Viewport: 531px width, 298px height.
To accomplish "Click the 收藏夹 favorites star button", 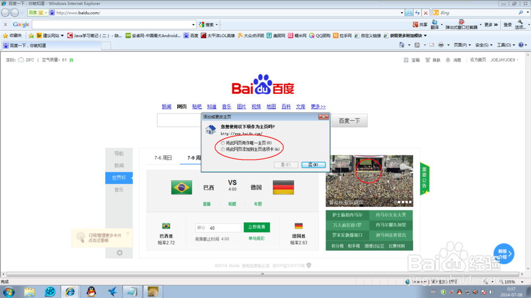I will pyautogui.click(x=12, y=36).
